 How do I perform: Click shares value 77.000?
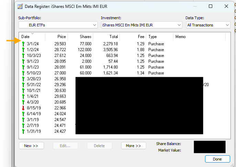click(86, 44)
